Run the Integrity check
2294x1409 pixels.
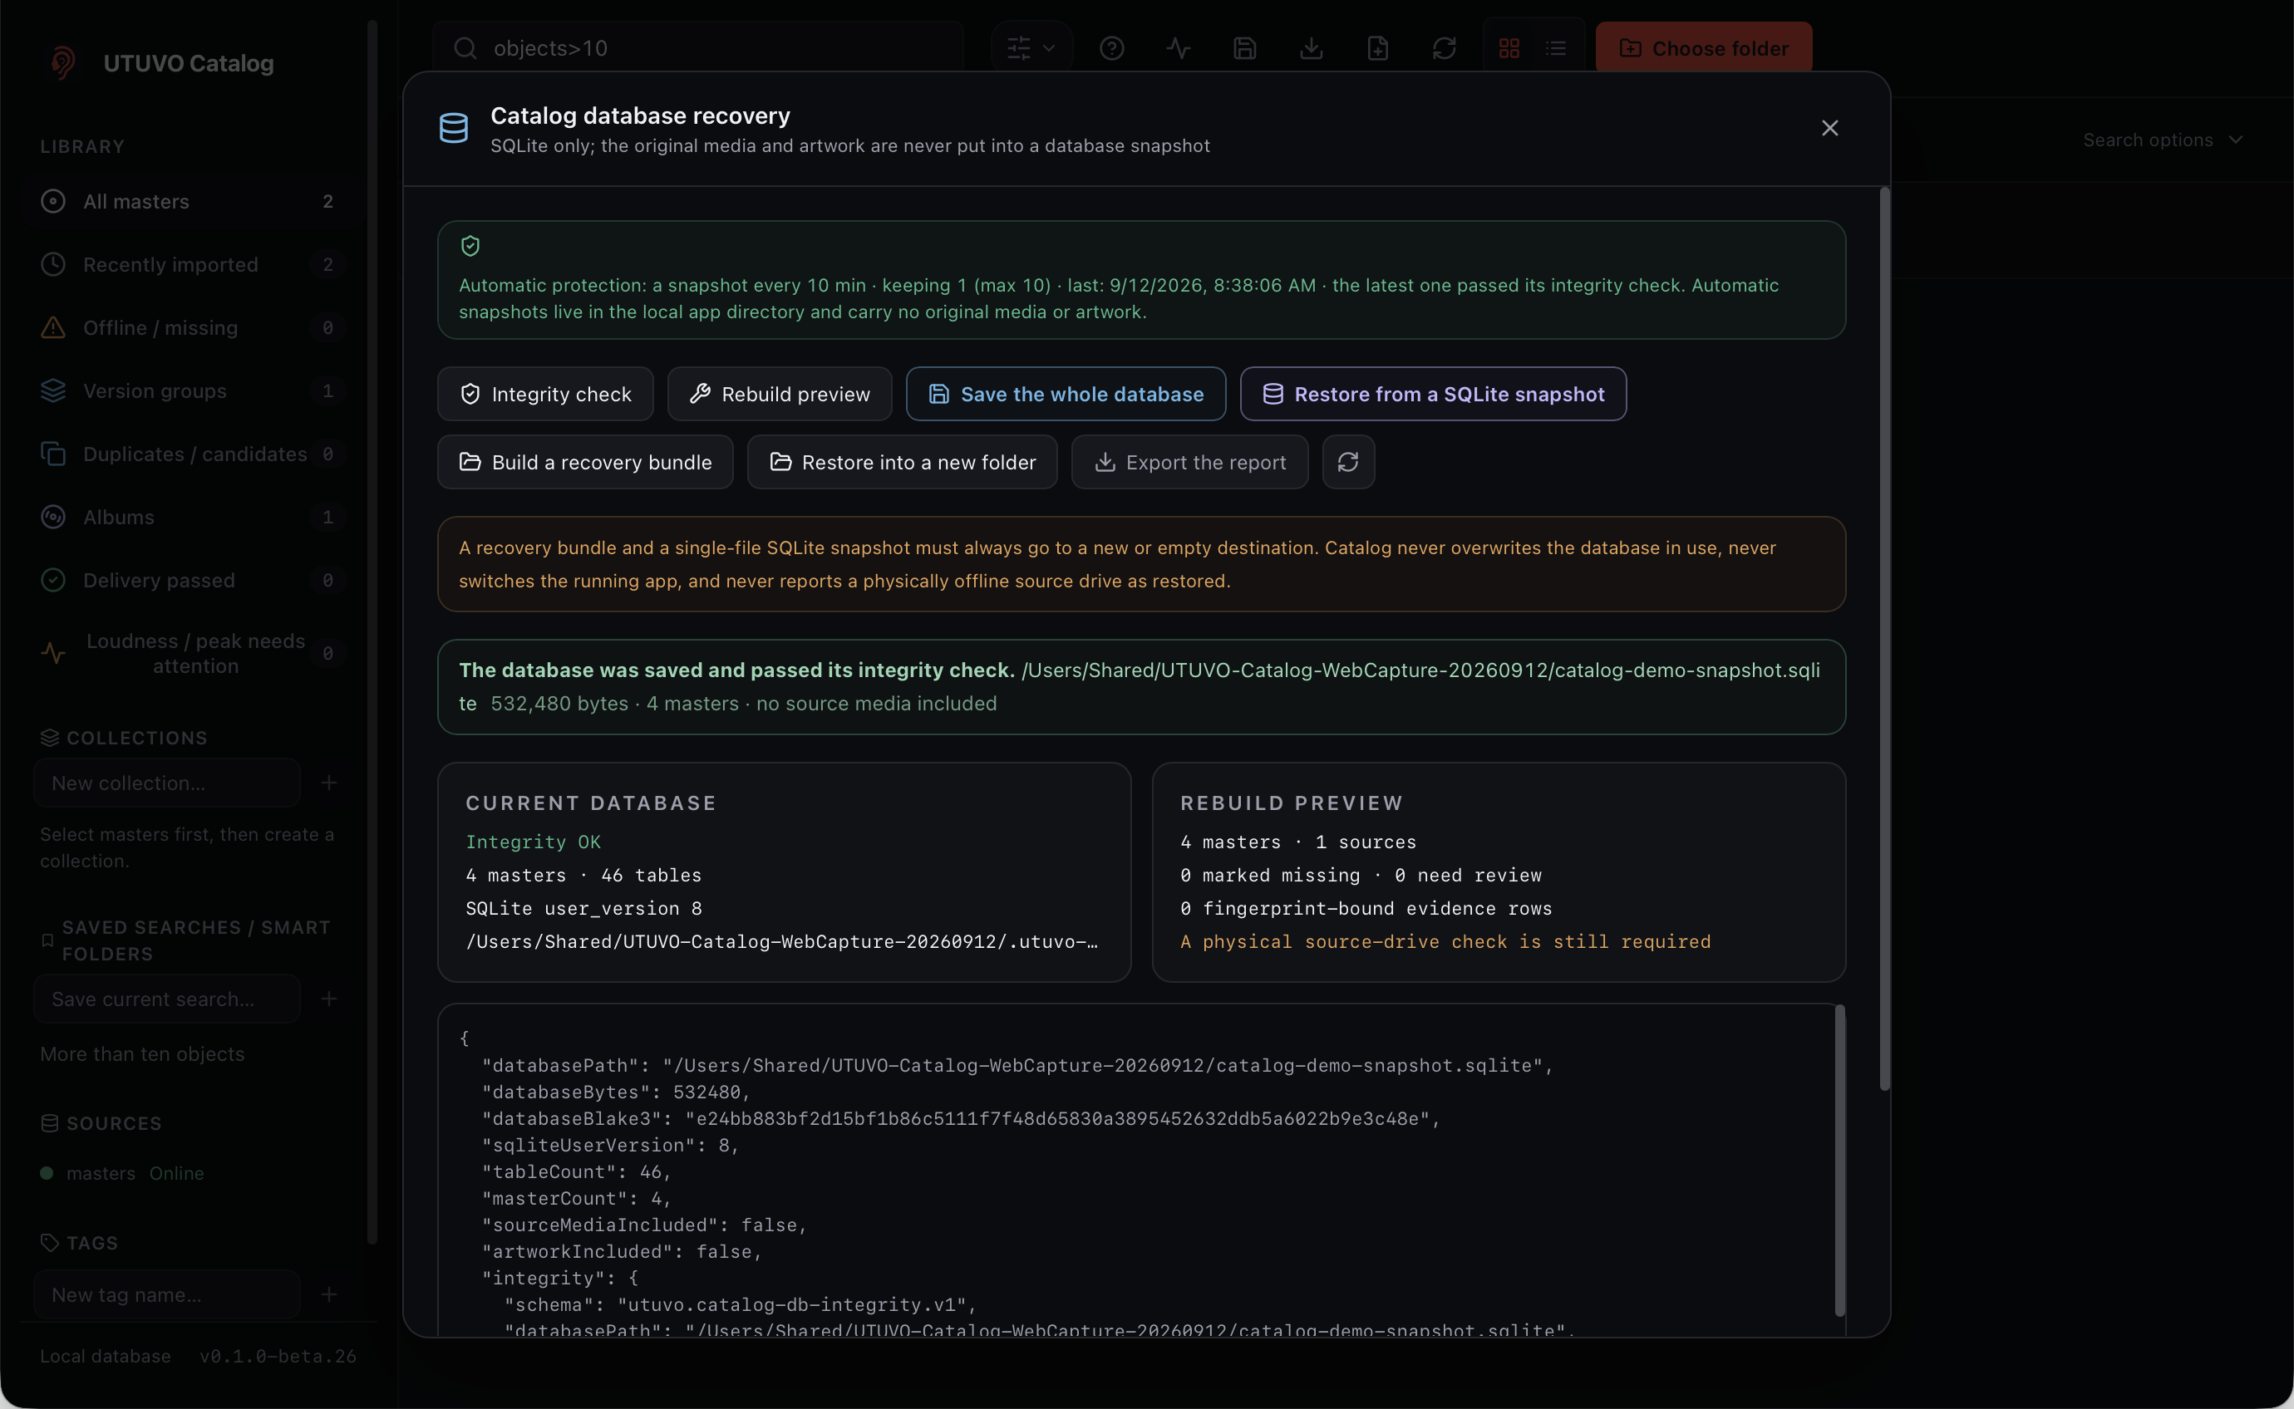[545, 394]
